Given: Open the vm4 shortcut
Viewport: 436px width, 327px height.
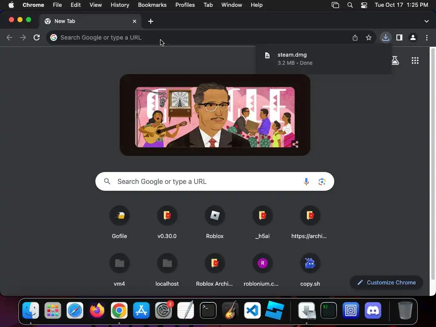Looking at the screenshot, I should pyautogui.click(x=119, y=270).
